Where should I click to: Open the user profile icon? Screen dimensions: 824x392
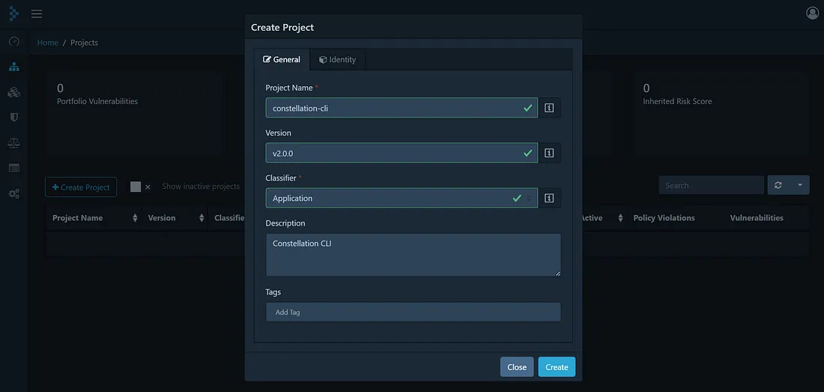click(812, 13)
